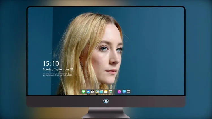Click the logo badge on monitor chin

(x=106, y=101)
